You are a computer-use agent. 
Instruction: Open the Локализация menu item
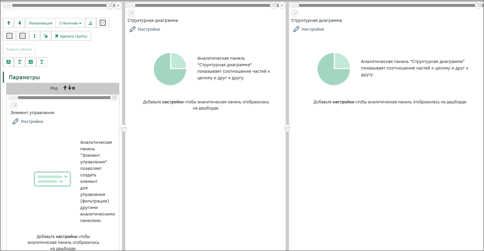tap(40, 23)
